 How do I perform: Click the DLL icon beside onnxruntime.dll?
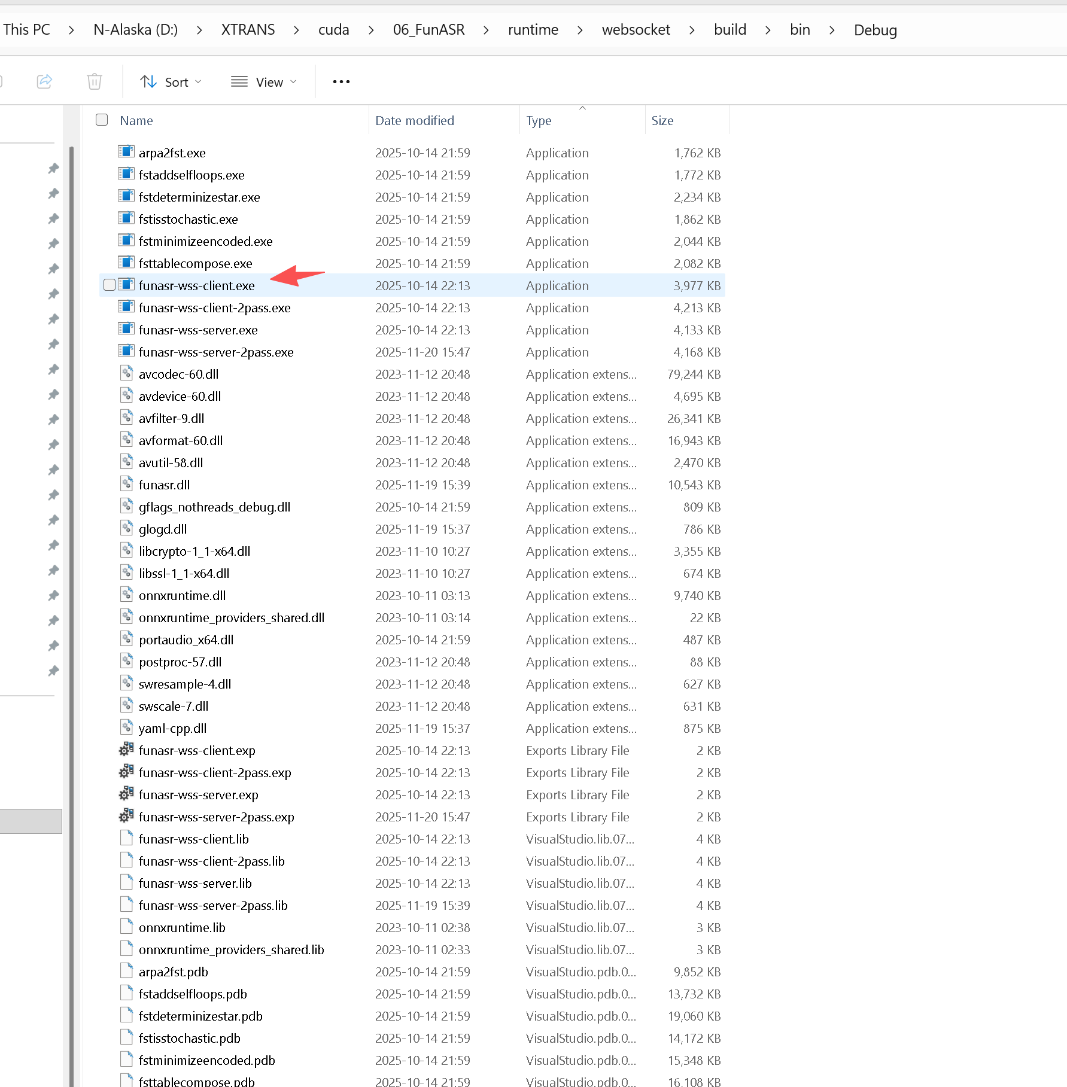126,595
